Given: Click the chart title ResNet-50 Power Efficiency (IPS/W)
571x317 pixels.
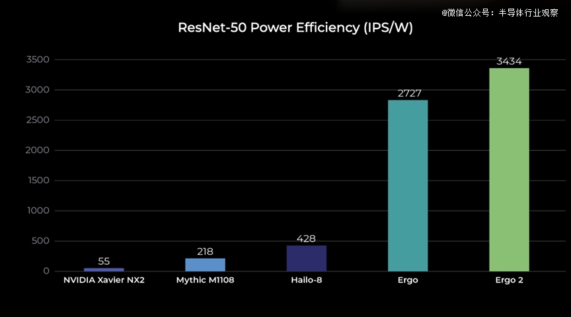Looking at the screenshot, I should [x=295, y=28].
